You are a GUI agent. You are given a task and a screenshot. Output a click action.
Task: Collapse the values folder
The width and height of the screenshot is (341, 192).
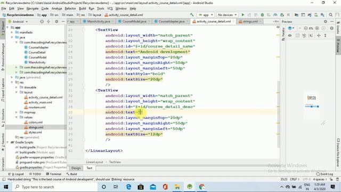(17, 117)
